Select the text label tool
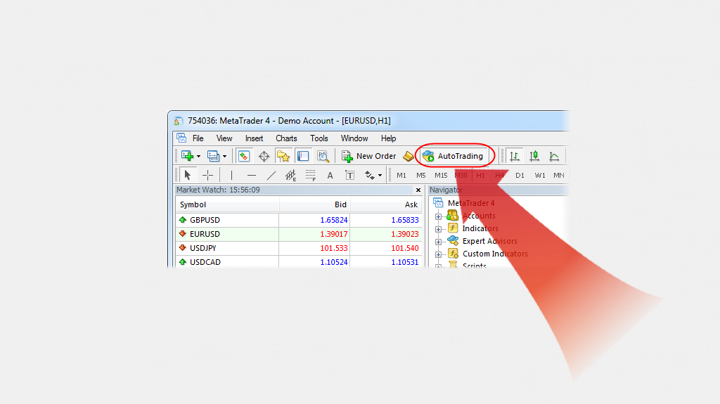 click(x=330, y=175)
